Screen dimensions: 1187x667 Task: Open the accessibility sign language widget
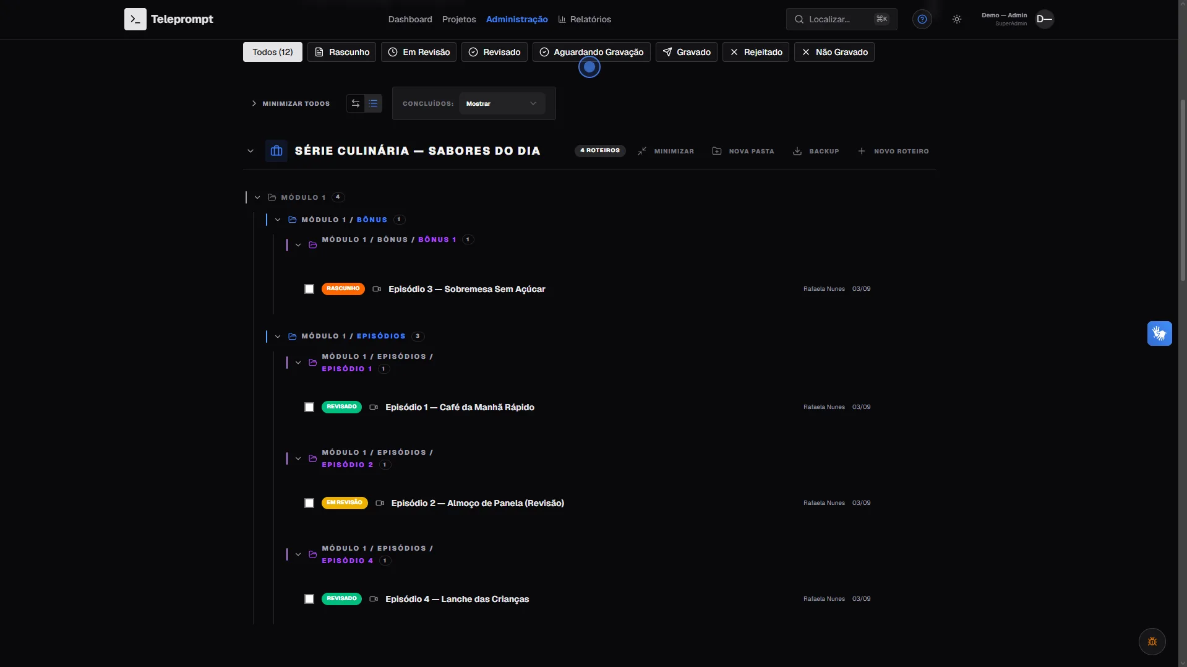click(1159, 333)
